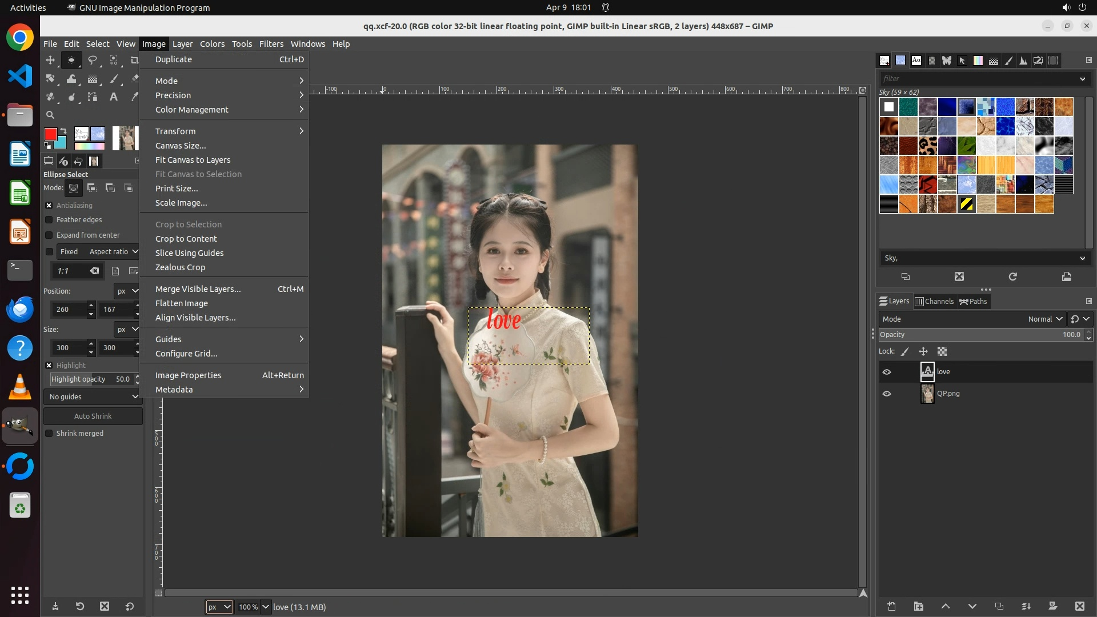Switch to the Channels tab
The image size is (1097, 617).
pos(935,302)
